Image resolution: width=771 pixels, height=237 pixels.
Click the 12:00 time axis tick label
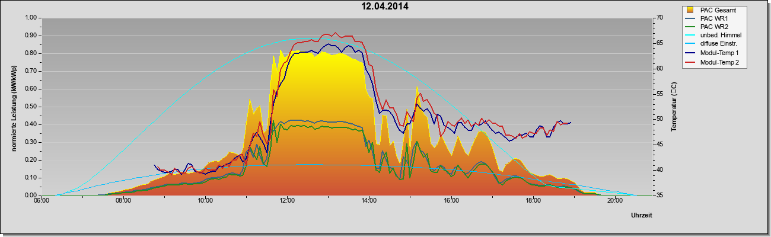pyautogui.click(x=286, y=200)
